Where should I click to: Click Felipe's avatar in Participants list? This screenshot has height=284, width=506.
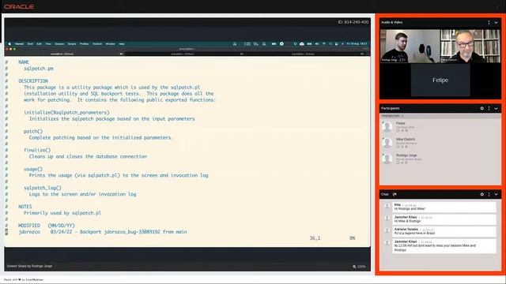387,126
